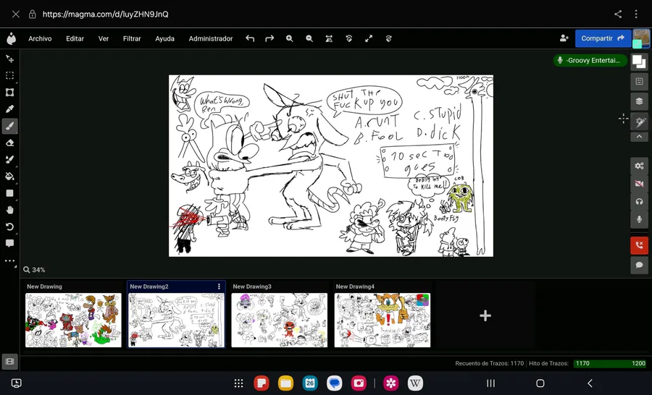
Task: Open the yellow file manager app in taskbar
Action: (x=285, y=383)
